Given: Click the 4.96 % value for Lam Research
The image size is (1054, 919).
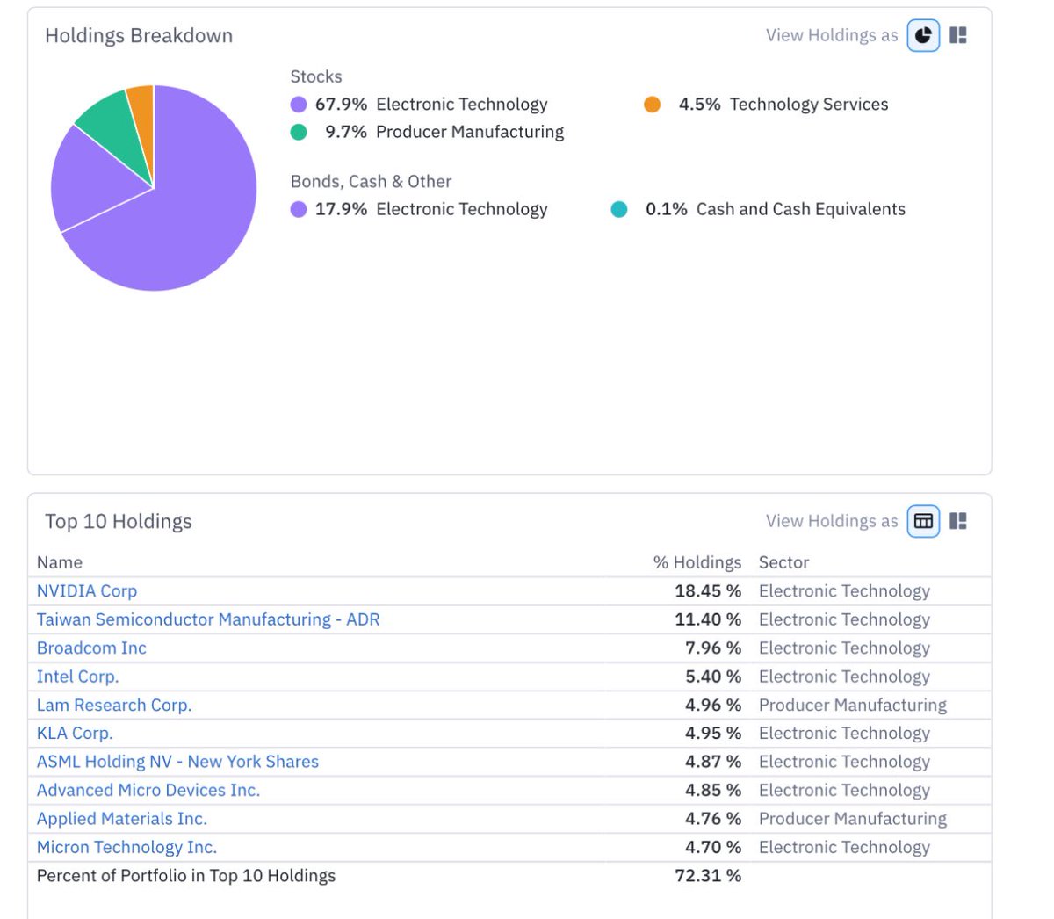Looking at the screenshot, I should [713, 705].
